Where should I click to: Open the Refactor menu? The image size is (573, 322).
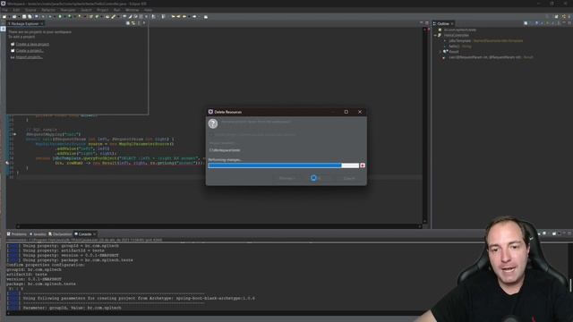(48, 10)
